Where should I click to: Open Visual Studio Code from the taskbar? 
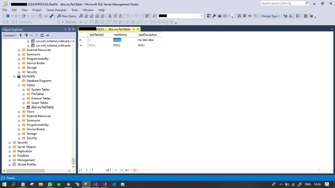[114, 184]
